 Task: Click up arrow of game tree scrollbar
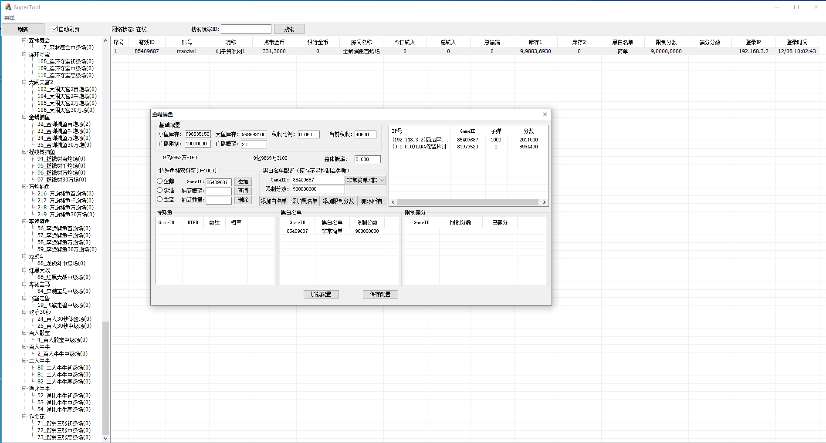click(x=105, y=41)
